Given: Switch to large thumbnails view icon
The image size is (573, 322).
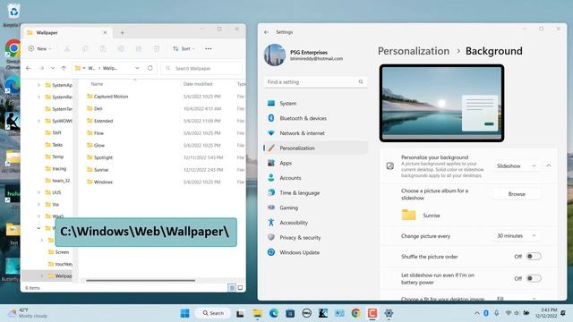Looking at the screenshot, I should (x=240, y=288).
